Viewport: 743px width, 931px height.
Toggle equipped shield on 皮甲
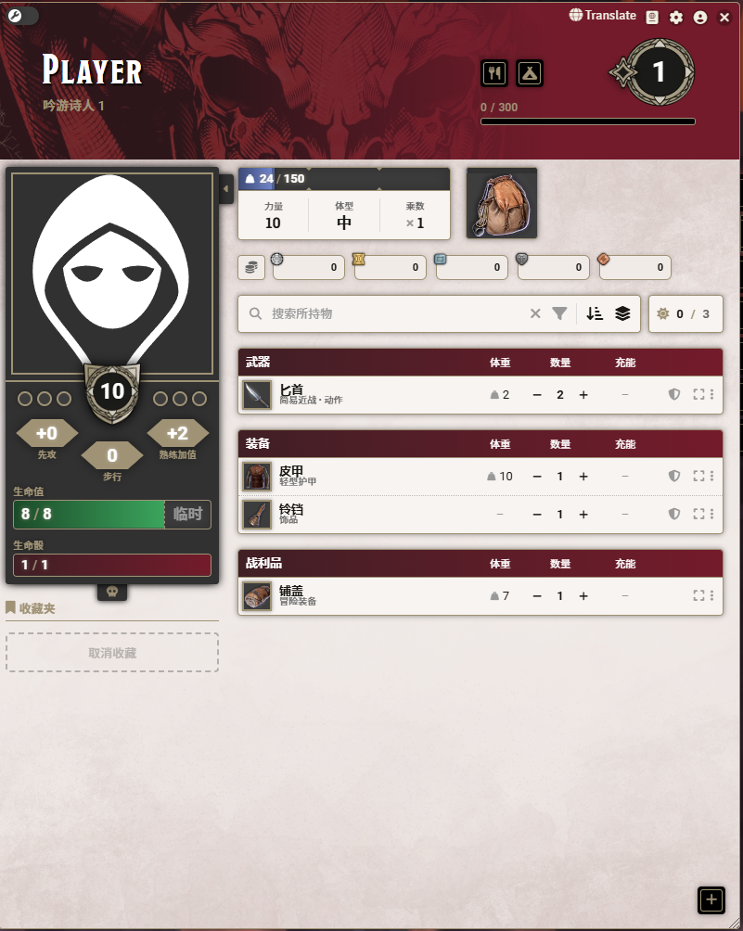[674, 477]
